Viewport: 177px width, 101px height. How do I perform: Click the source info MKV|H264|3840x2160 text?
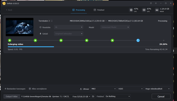click(x=87, y=21)
